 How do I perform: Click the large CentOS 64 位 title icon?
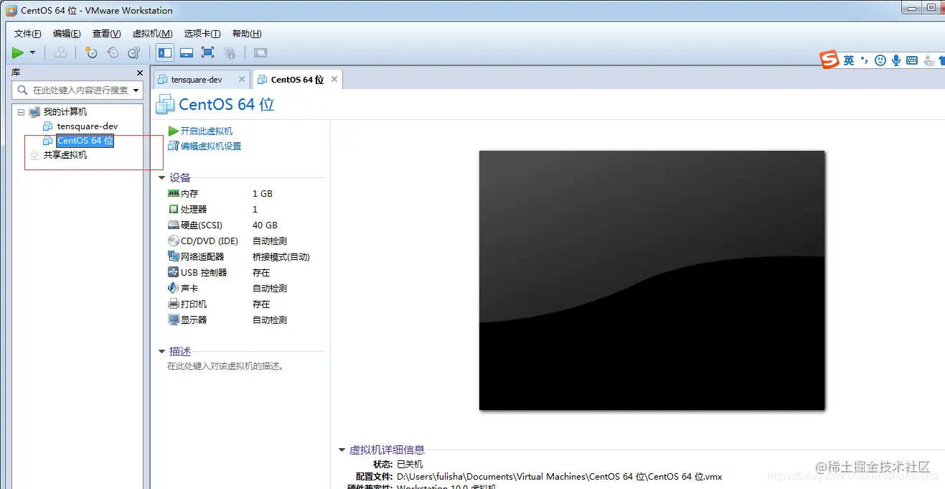point(165,105)
